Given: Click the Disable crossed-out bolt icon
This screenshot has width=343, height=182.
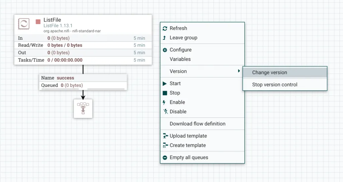Looking at the screenshot, I should pyautogui.click(x=165, y=112).
